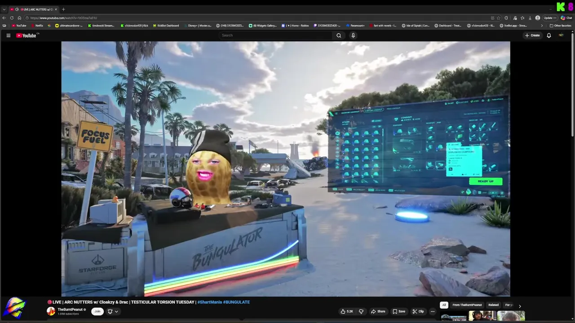Reload the current page
This screenshot has width=575, height=323.
(12, 18)
